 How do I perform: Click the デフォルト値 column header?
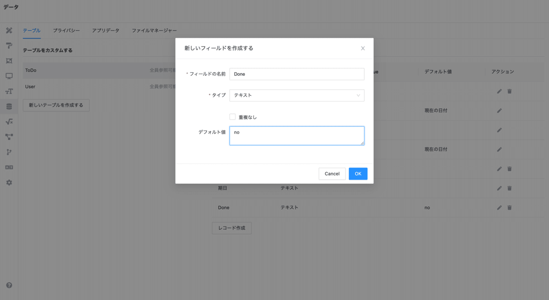(438, 72)
